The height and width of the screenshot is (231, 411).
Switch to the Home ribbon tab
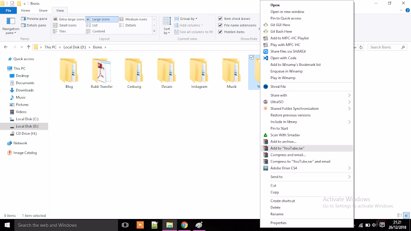26,10
